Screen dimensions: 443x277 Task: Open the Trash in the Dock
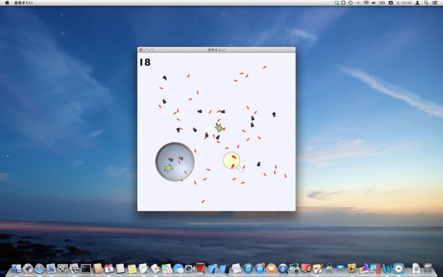[427, 268]
